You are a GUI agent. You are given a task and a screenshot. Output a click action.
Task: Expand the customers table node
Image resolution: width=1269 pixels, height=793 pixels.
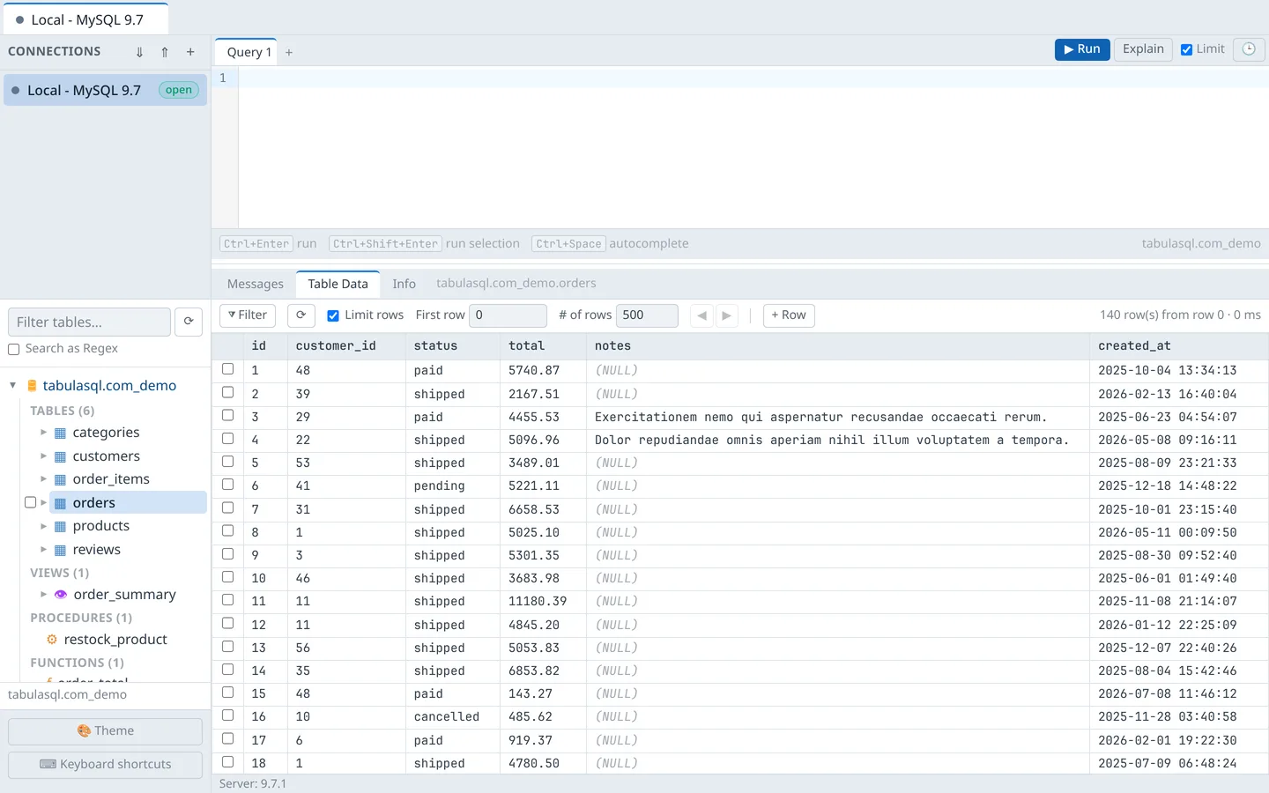(43, 456)
